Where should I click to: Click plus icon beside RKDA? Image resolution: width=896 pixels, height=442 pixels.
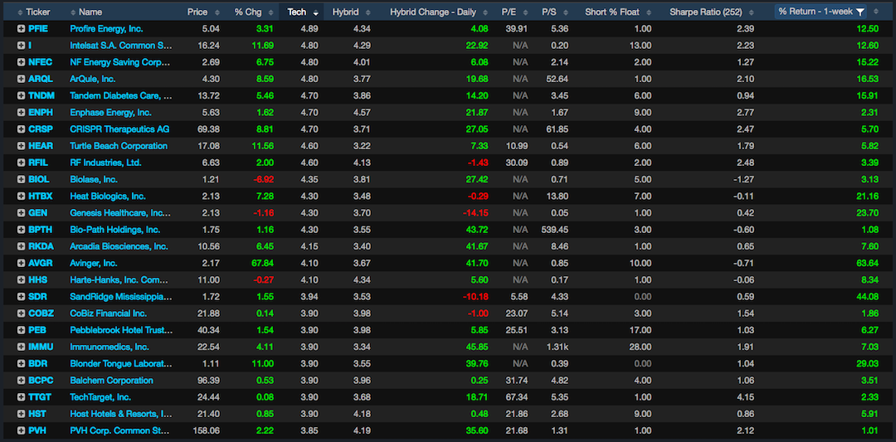(21, 246)
